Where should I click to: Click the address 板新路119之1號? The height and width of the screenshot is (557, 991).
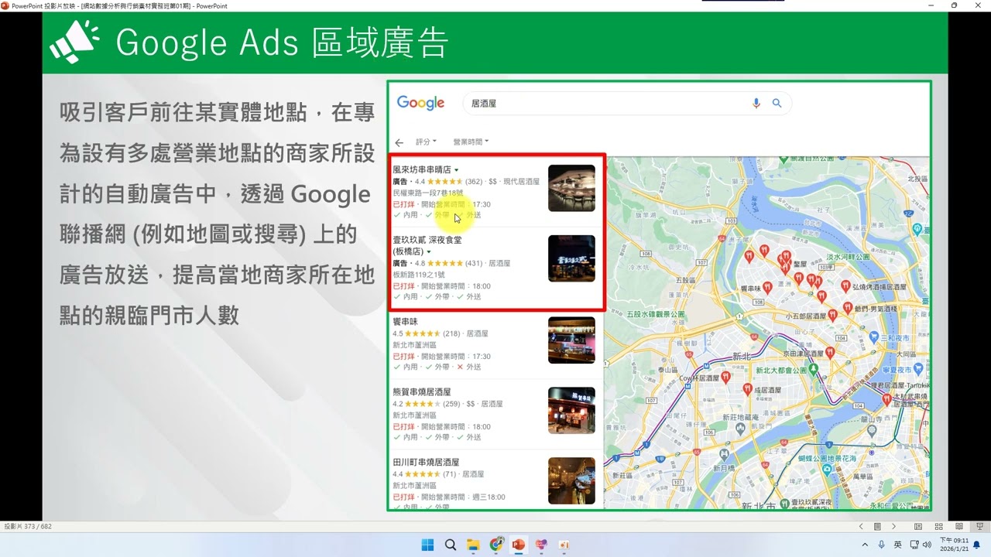418,275
